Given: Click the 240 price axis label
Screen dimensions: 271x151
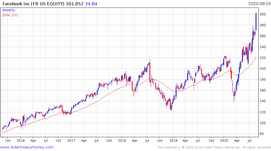Looking at the screenshot, I should click(x=263, y=47).
